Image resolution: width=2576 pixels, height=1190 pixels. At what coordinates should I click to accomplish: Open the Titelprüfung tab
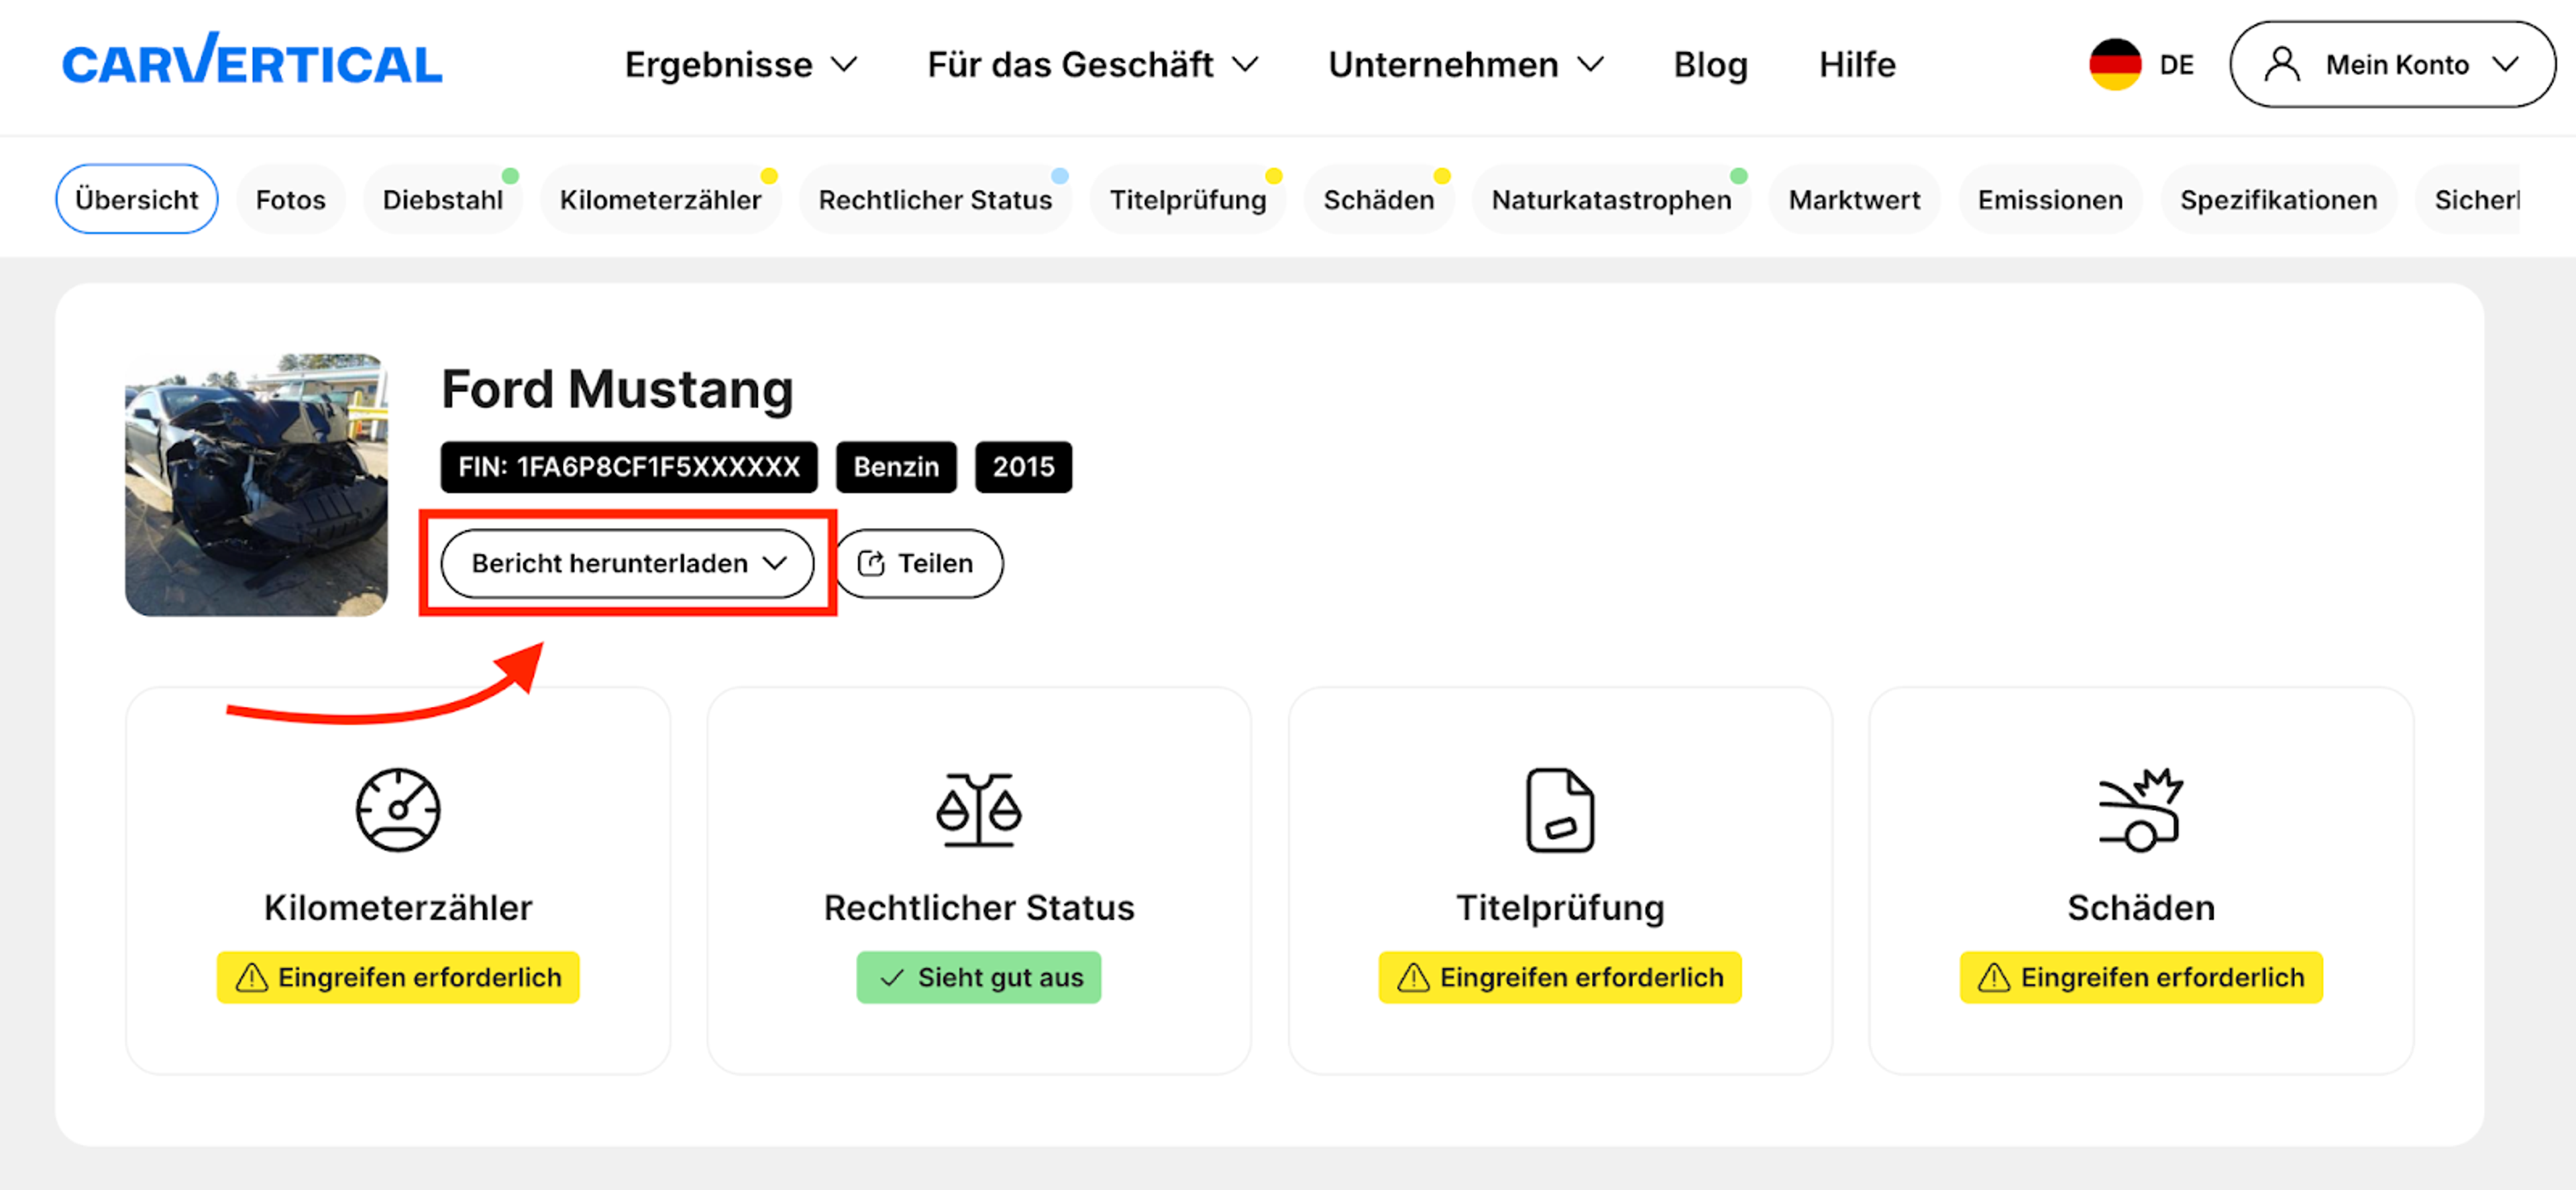(x=1188, y=200)
